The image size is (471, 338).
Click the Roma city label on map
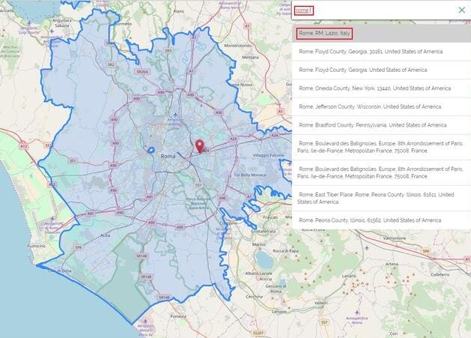click(x=168, y=156)
